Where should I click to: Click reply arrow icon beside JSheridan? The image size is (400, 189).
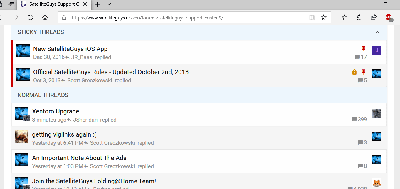[69, 120]
